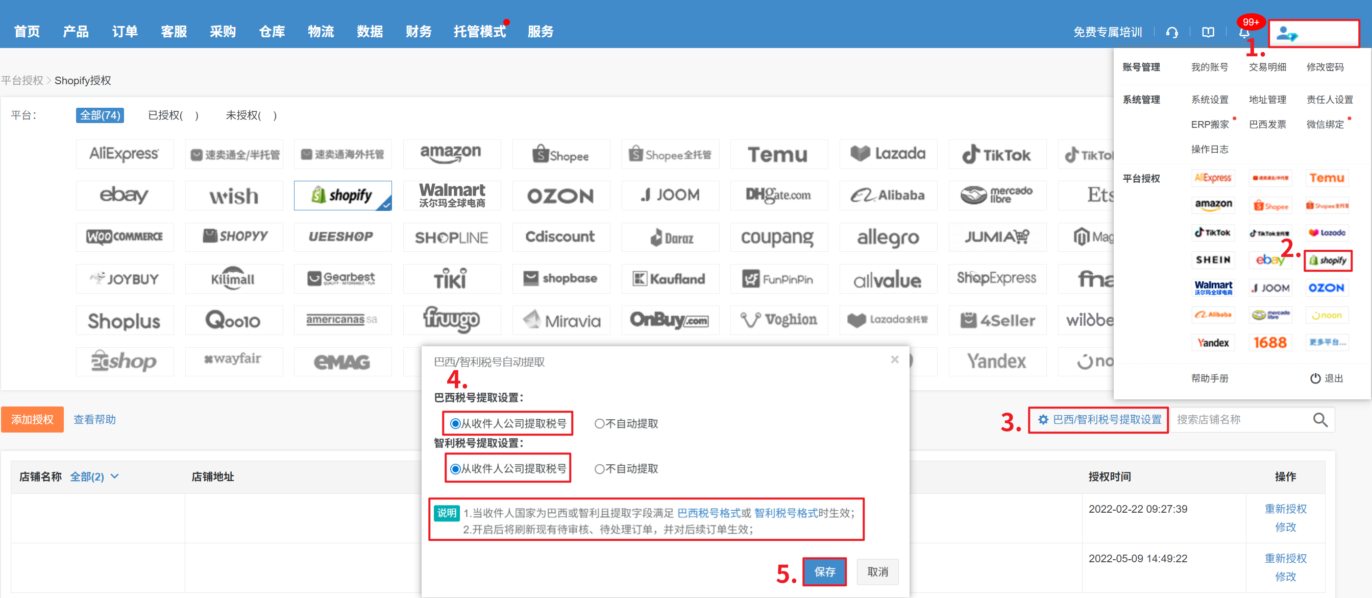This screenshot has width=1372, height=598.
Task: Select Brazil tax 'no auto extraction' option
Action: coord(599,424)
